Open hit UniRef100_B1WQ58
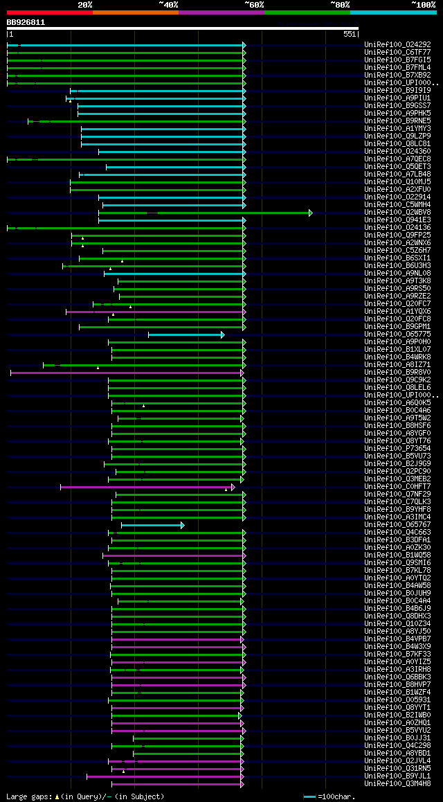The image size is (443, 802). [x=397, y=555]
